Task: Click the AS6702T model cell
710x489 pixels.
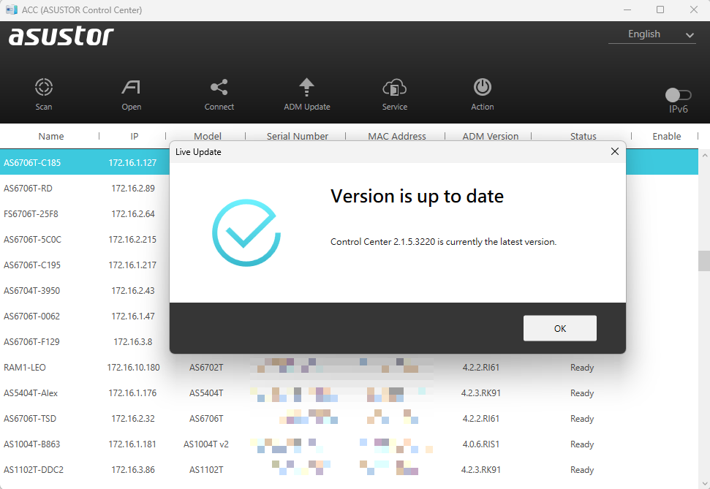Action: [x=206, y=367]
